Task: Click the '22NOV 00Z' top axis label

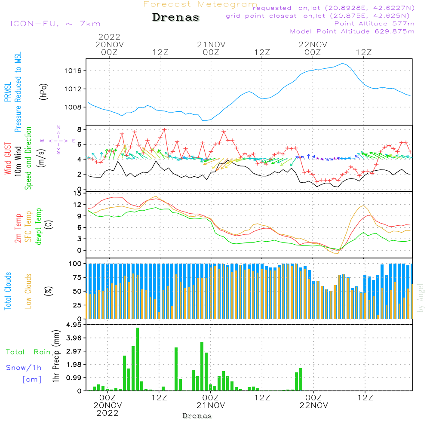Action: pyautogui.click(x=313, y=48)
